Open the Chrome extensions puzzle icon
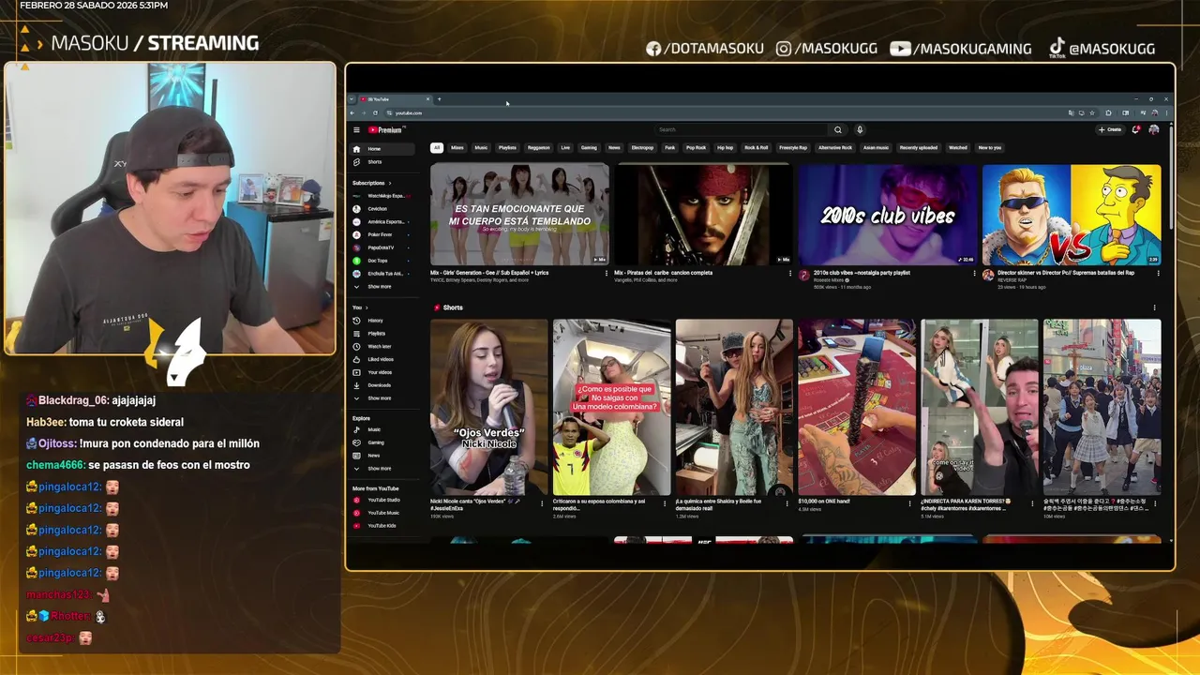This screenshot has width=1200, height=675. coord(1109,112)
